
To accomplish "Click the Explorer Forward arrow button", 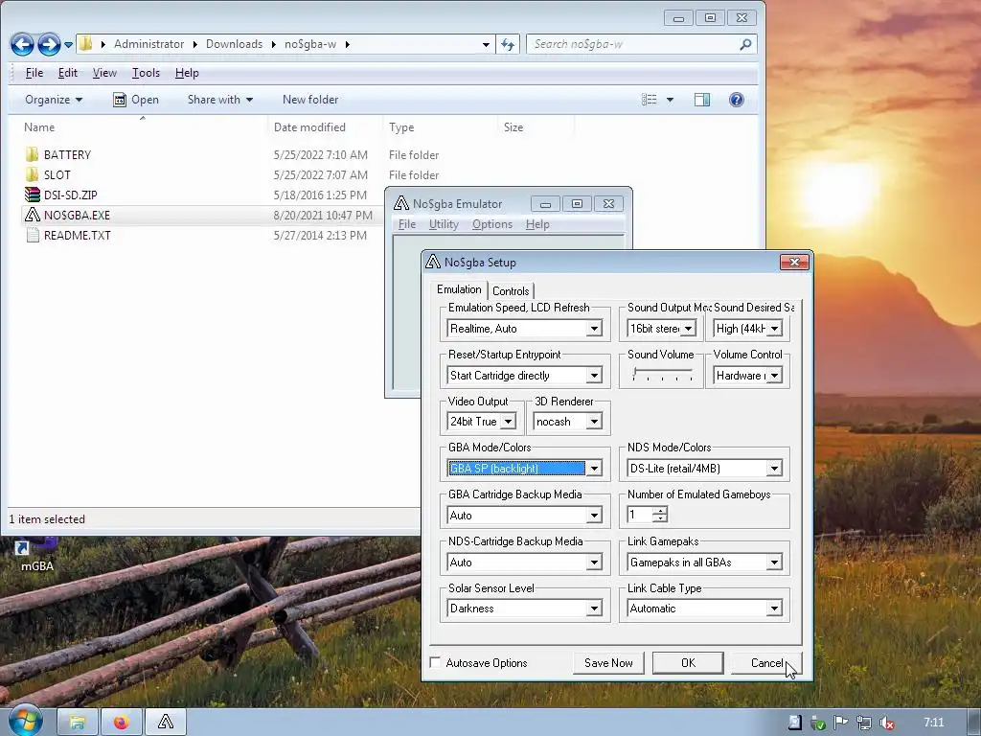I will click(49, 44).
